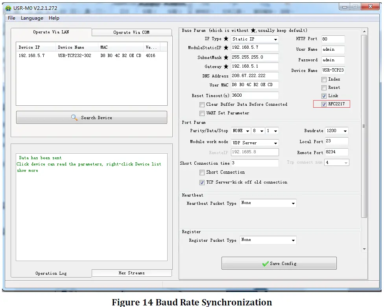
Task: Click the Save Config button
Action: (x=279, y=263)
